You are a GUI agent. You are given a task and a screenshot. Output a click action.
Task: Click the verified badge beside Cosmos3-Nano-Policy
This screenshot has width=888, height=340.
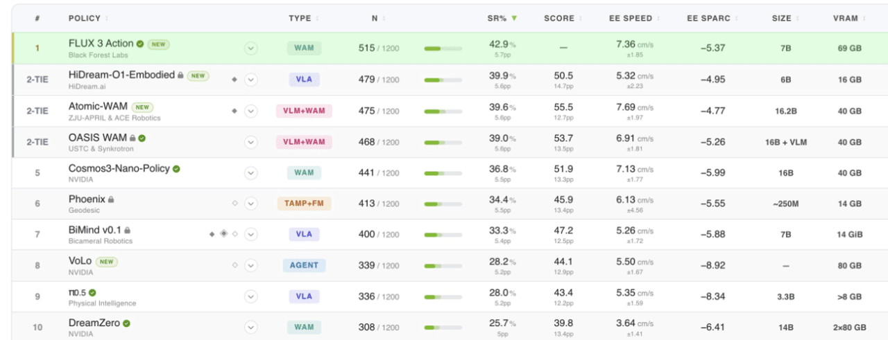coord(176,168)
